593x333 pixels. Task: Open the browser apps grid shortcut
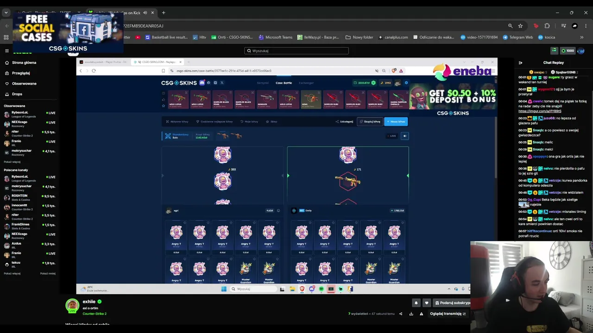tap(6, 37)
